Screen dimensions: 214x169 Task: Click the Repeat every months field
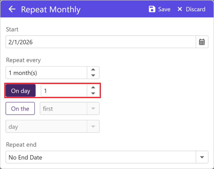[x=46, y=73]
